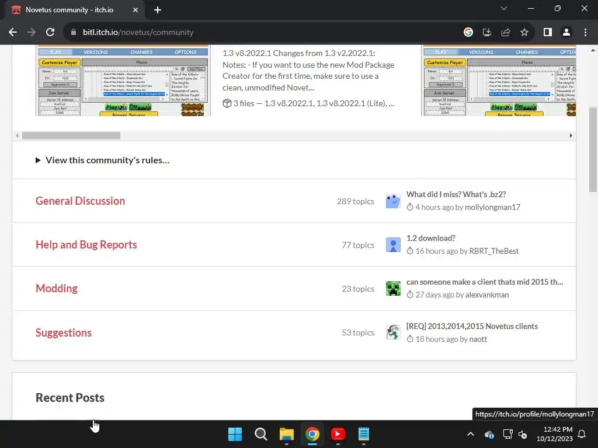Click alexvankman's creeper avatar
This screenshot has height=448, width=598.
(x=393, y=288)
